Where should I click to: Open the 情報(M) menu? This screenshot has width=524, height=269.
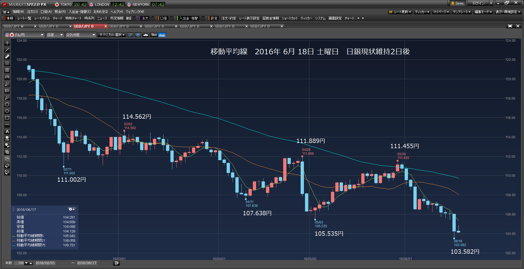click(18, 12)
